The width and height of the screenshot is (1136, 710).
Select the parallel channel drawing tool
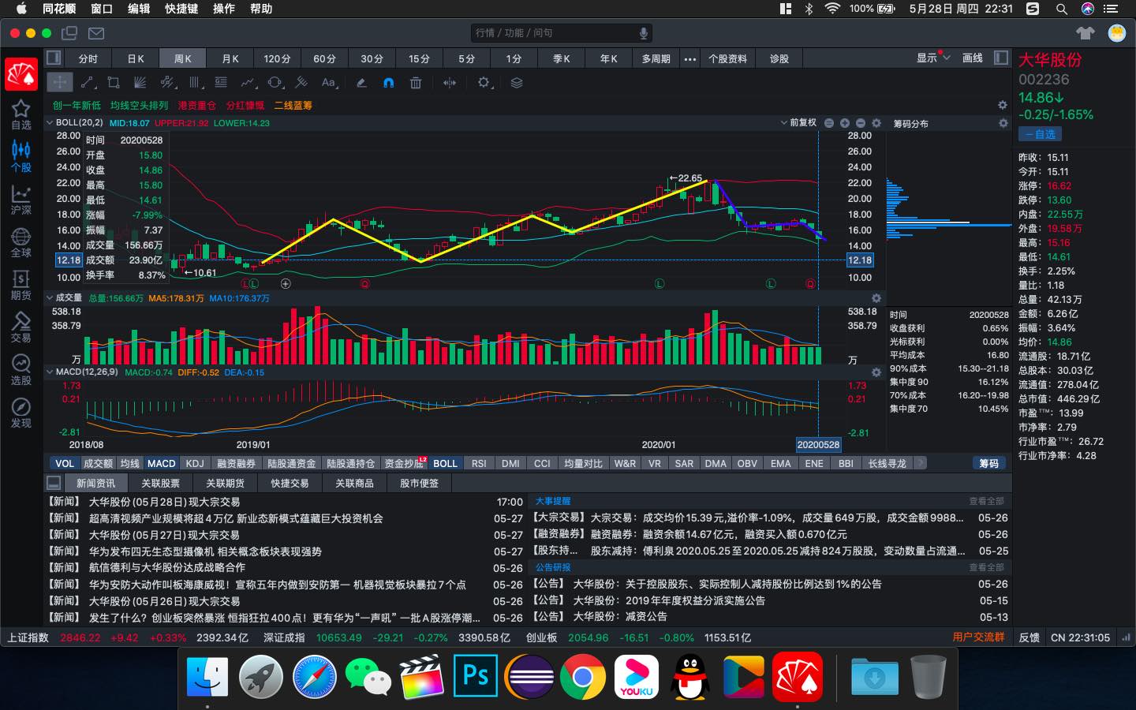tap(167, 82)
